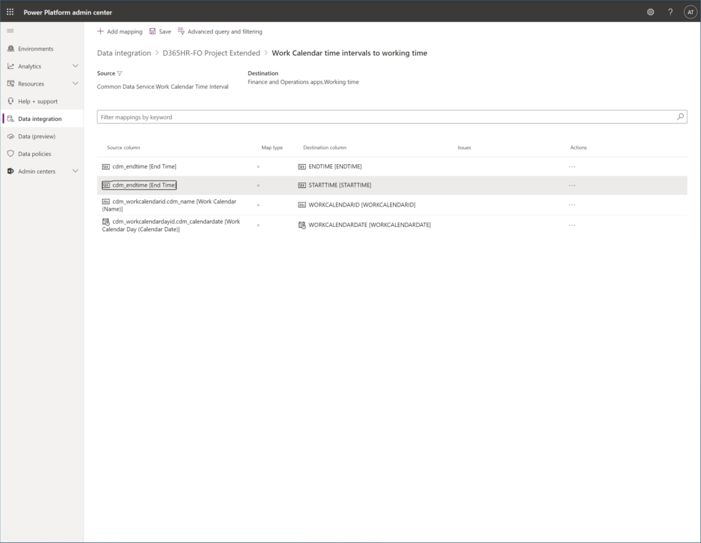Open Environments in the sidebar
701x543 pixels.
point(36,49)
